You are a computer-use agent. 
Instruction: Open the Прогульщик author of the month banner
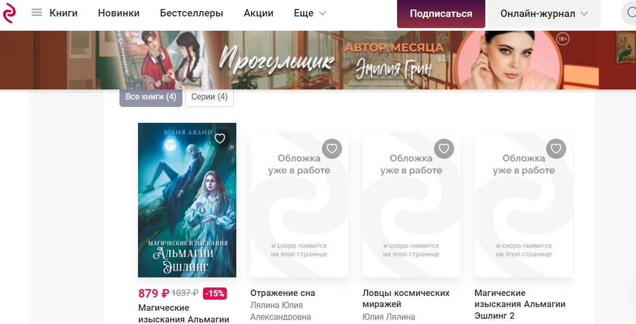coord(318,60)
